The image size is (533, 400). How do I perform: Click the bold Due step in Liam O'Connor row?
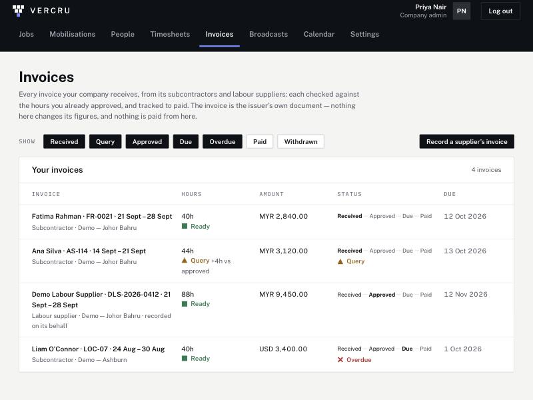tap(407, 349)
